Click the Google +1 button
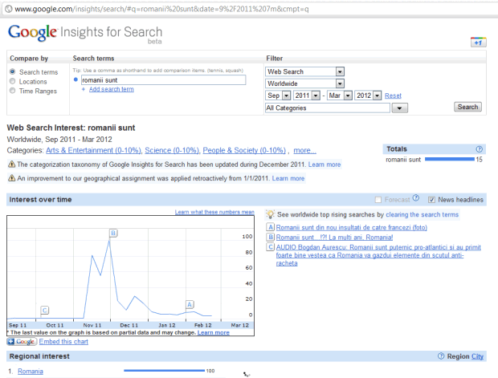Screen dimensions: 498x378 pos(476,41)
